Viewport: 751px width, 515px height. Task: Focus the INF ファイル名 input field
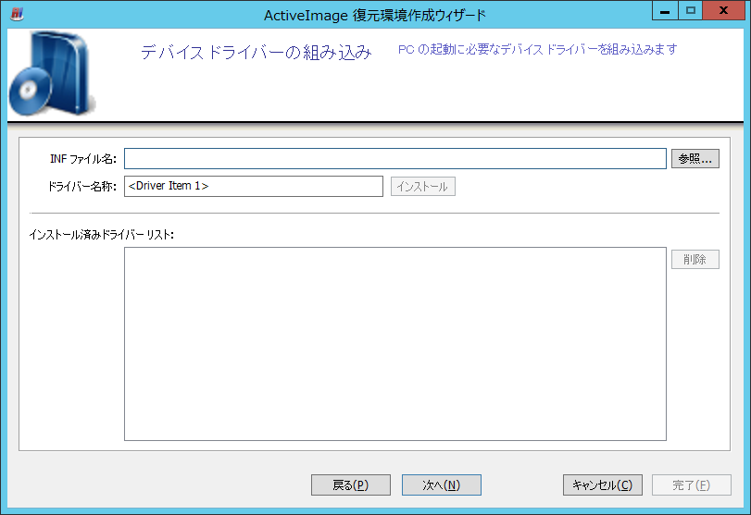pyautogui.click(x=395, y=159)
